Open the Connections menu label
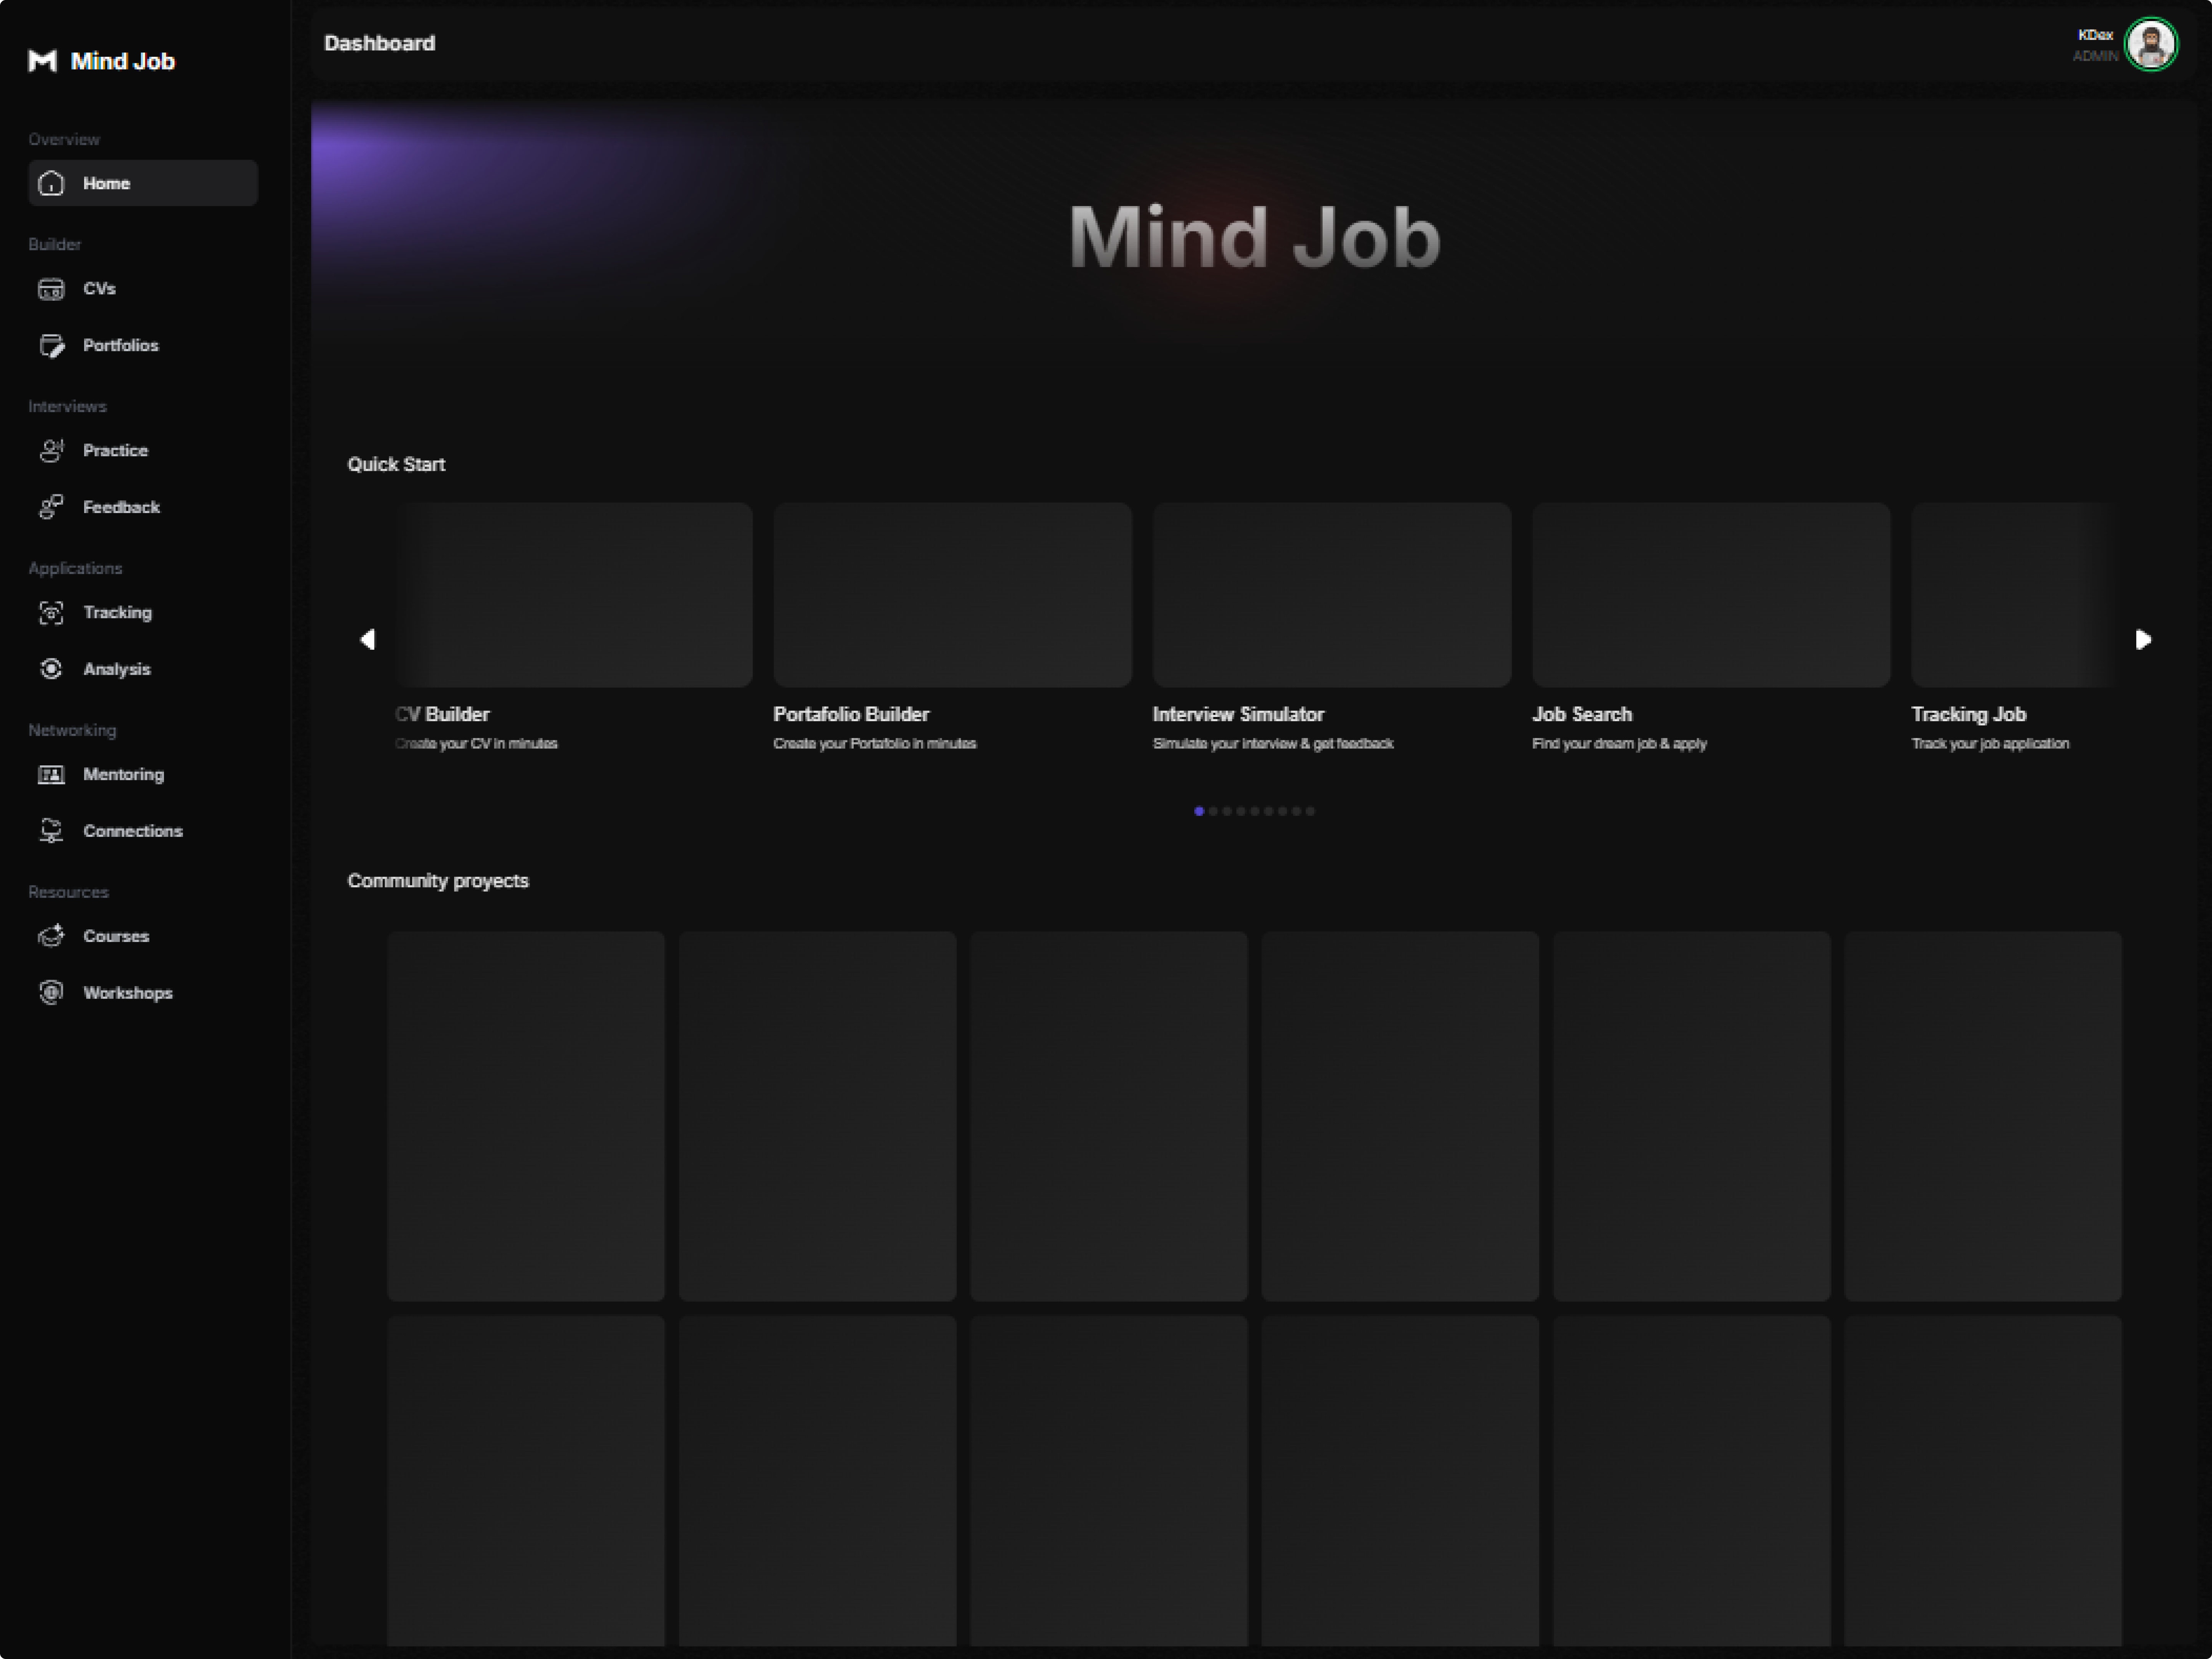 (x=133, y=831)
